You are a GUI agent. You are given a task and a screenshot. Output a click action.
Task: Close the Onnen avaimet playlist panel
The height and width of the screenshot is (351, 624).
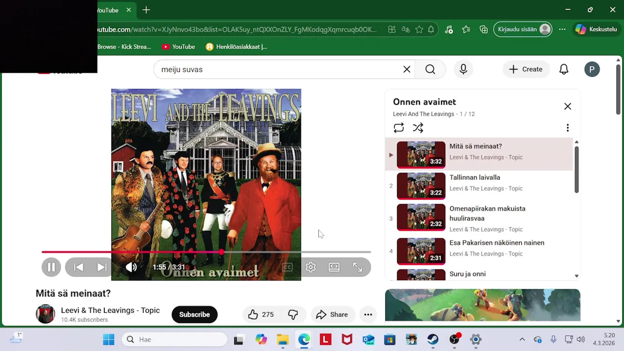pos(567,106)
